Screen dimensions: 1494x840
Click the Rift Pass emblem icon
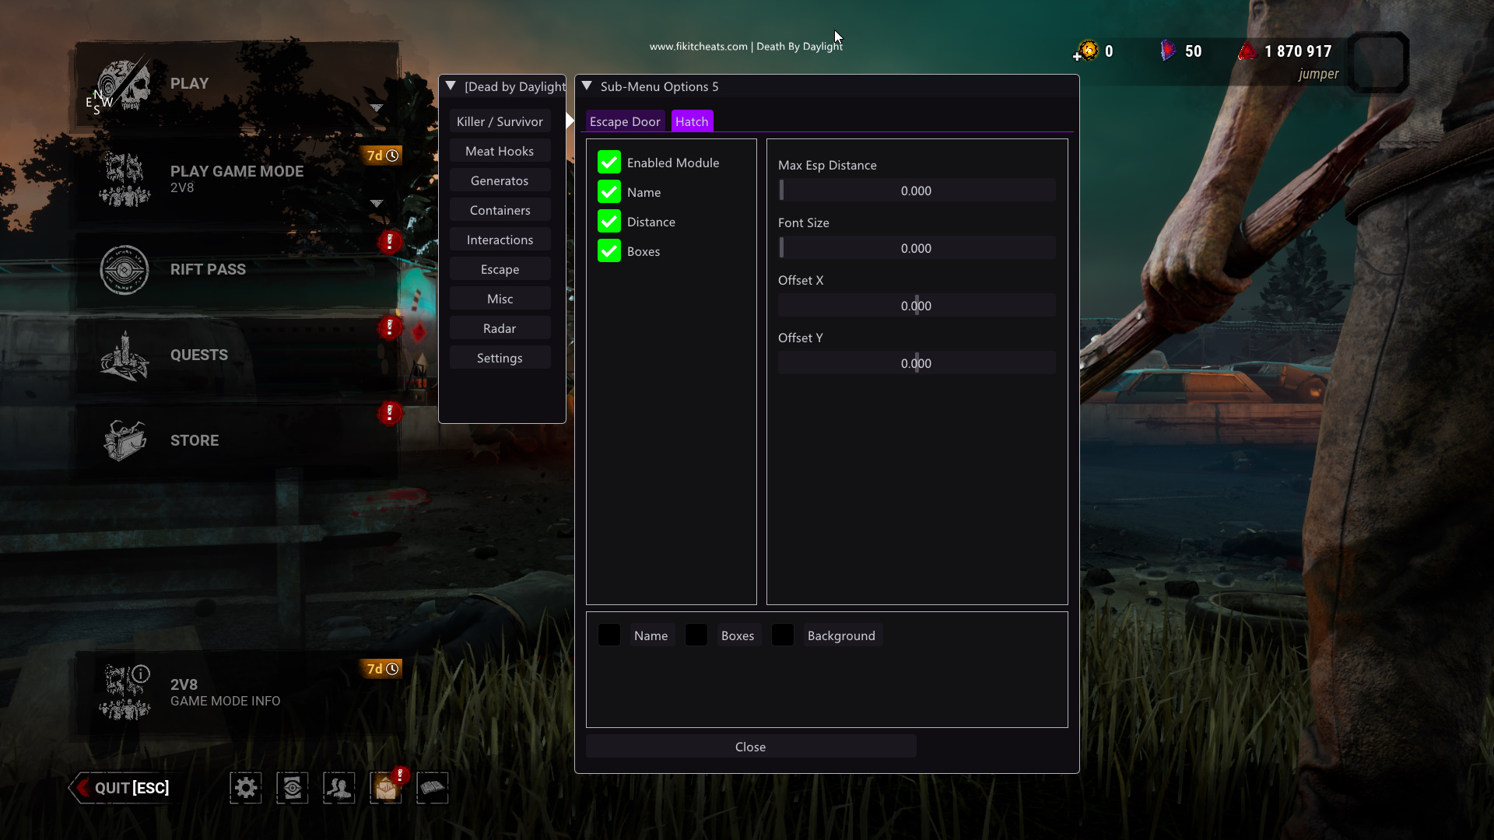(x=124, y=270)
